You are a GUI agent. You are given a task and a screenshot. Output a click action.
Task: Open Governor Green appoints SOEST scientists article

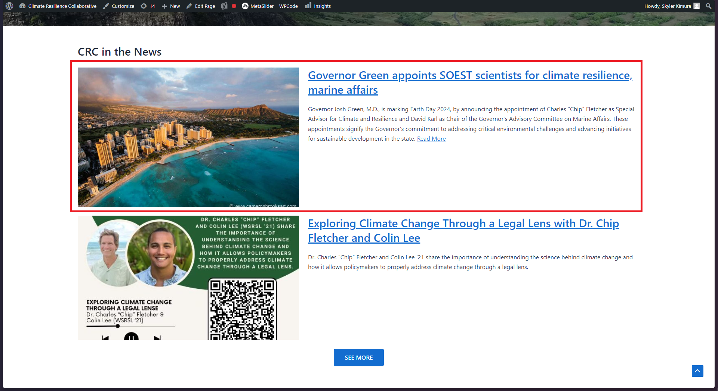click(470, 82)
